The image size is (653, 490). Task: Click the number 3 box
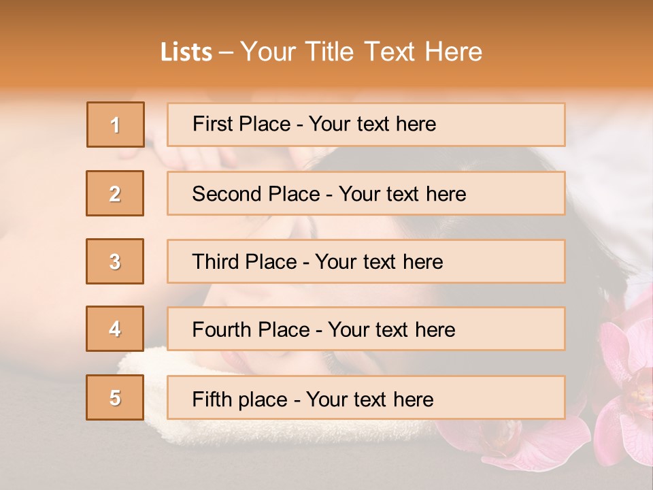click(115, 261)
